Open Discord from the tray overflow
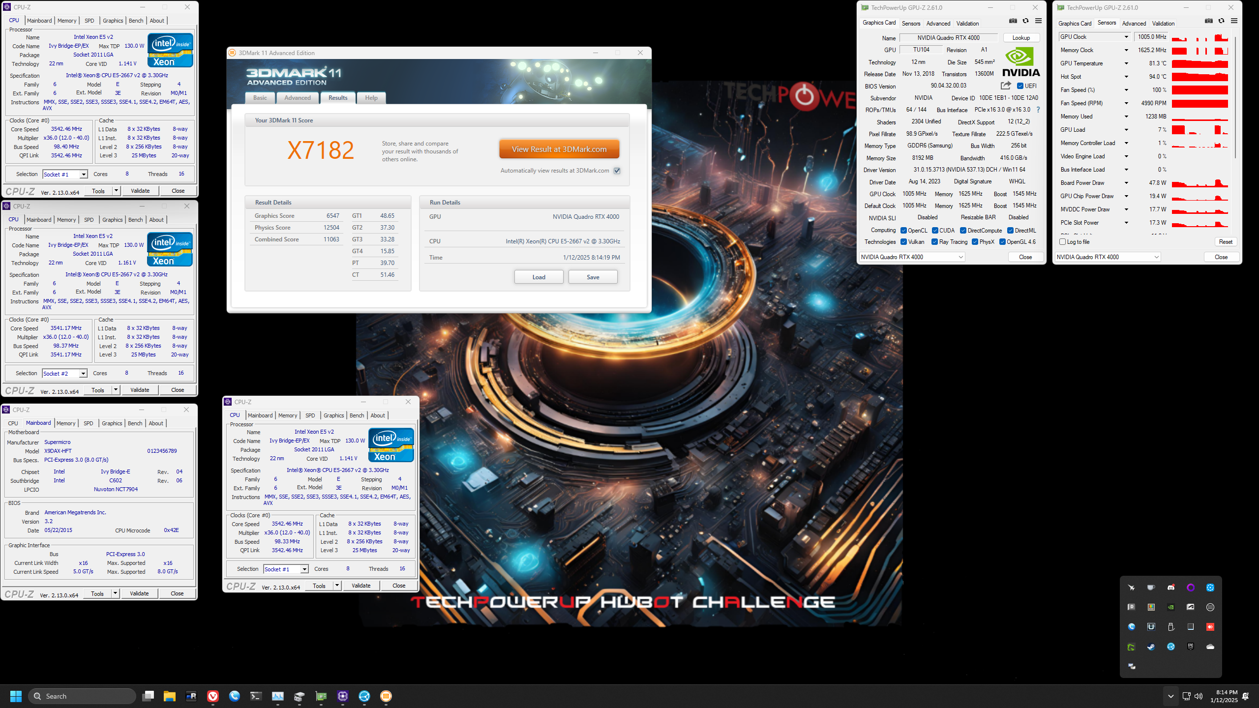Image resolution: width=1259 pixels, height=708 pixels. [1171, 588]
